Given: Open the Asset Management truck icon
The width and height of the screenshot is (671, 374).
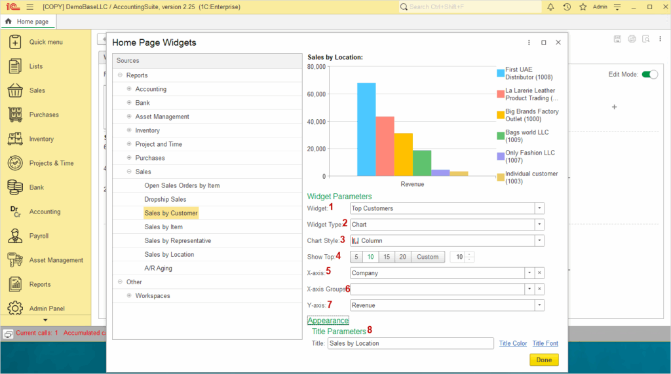Looking at the screenshot, I should (x=15, y=260).
